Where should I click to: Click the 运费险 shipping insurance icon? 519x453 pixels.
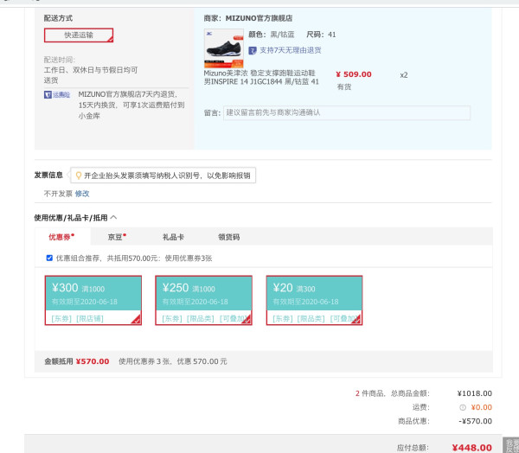click(57, 95)
